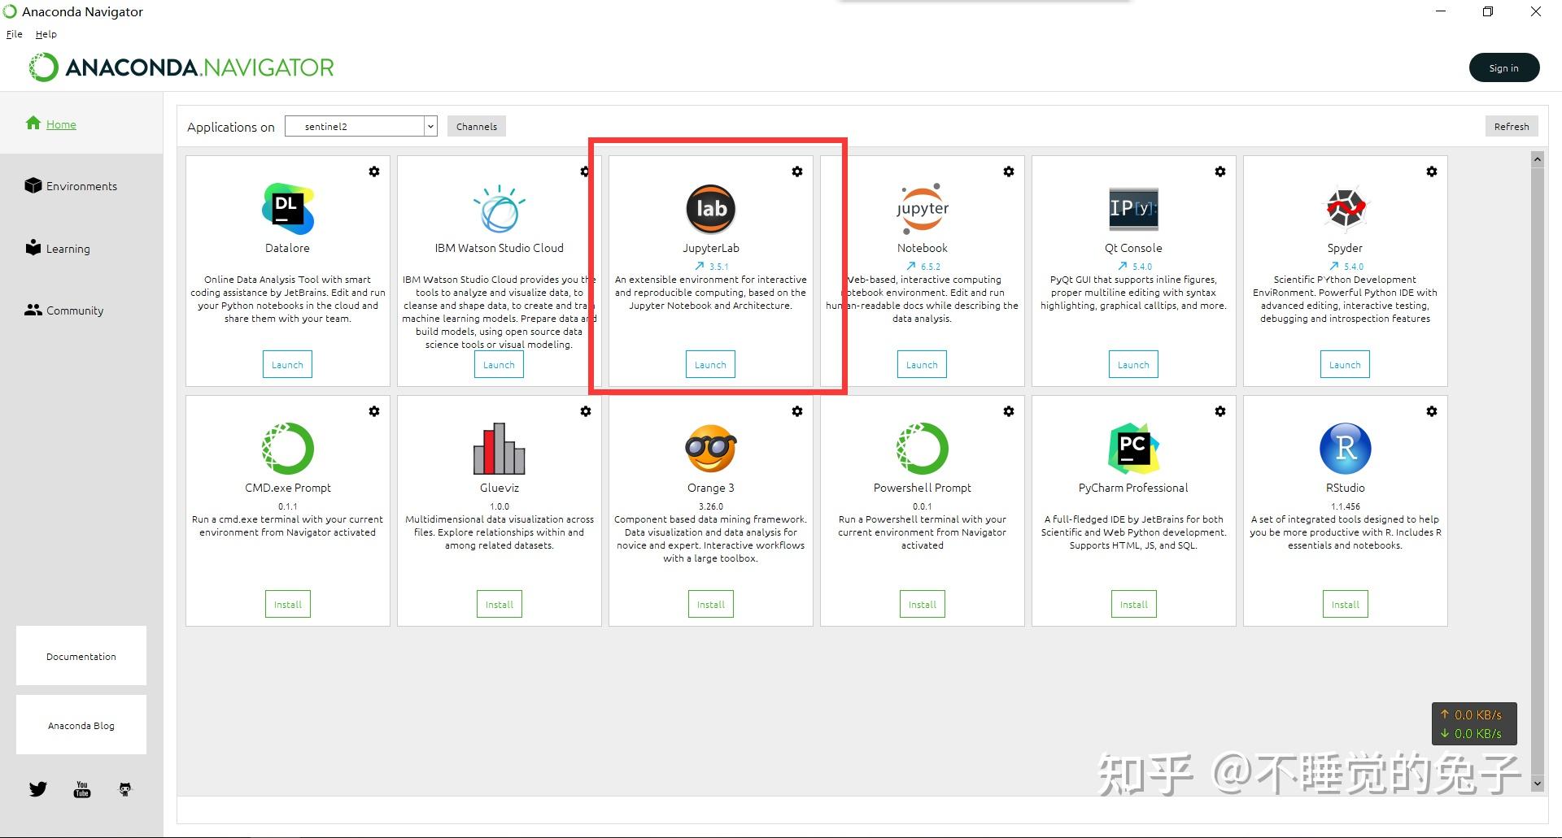Screen dimensions: 1562x838
Task: Open the Help menu
Action: click(46, 34)
